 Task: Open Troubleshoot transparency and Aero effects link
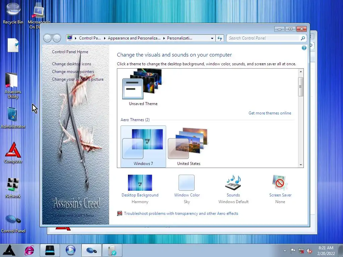[x=181, y=213]
